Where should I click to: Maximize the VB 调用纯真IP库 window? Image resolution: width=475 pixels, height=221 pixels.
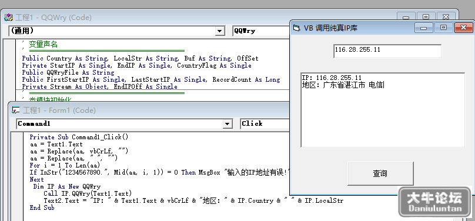click(x=443, y=28)
